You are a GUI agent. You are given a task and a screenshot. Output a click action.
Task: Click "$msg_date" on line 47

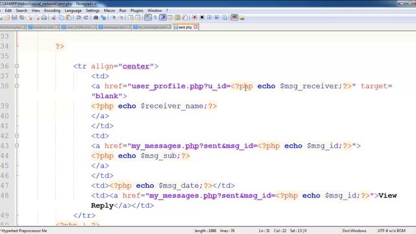pos(179,186)
